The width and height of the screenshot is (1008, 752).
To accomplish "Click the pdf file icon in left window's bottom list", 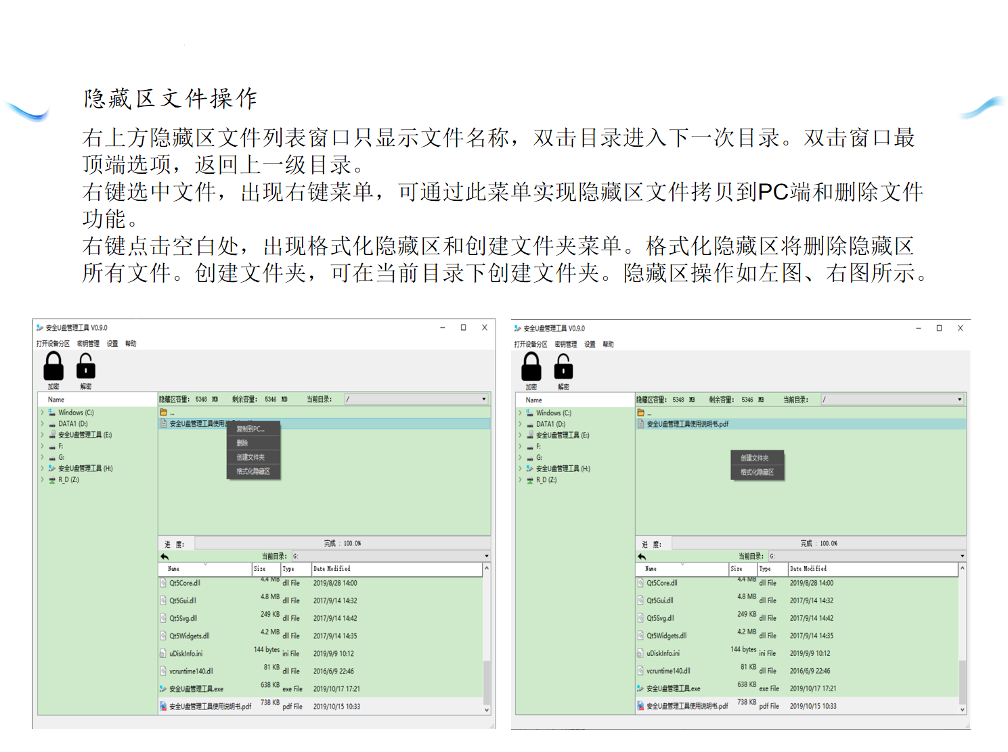I will point(163,706).
